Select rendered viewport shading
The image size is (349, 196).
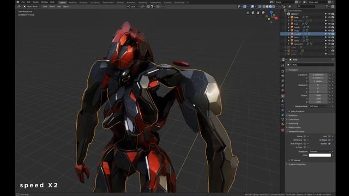tap(273, 7)
